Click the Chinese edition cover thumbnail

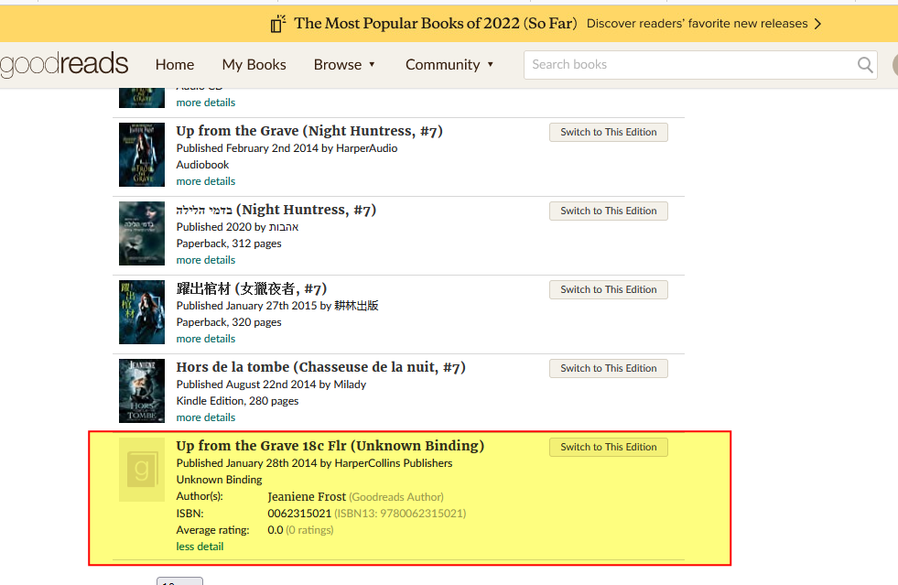[142, 312]
